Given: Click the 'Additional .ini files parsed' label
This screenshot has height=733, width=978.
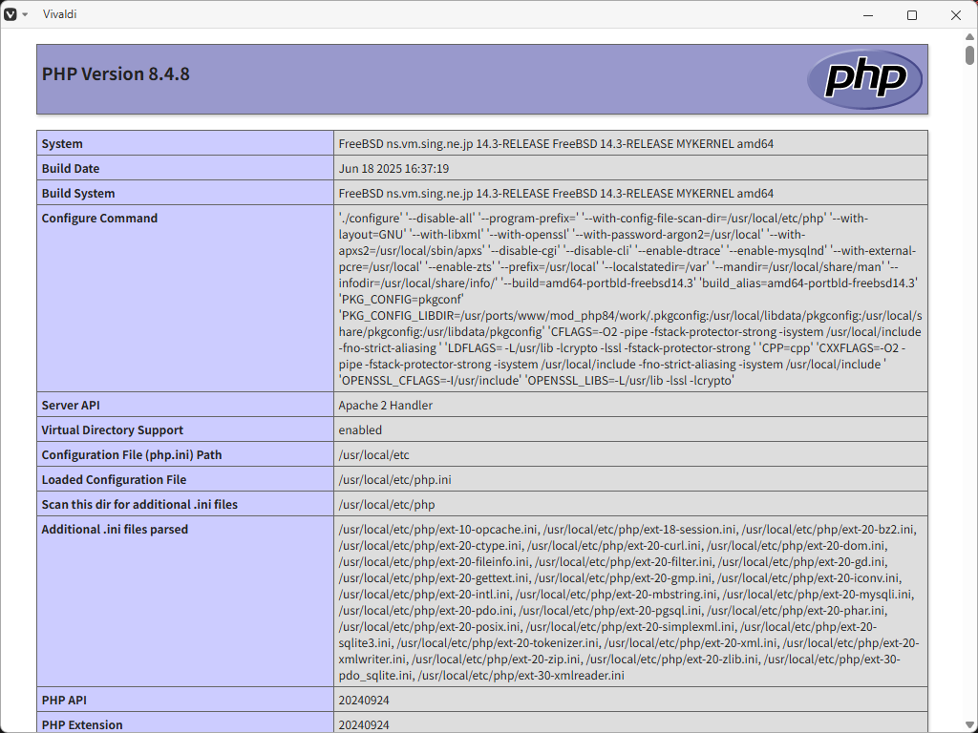Looking at the screenshot, I should point(115,529).
